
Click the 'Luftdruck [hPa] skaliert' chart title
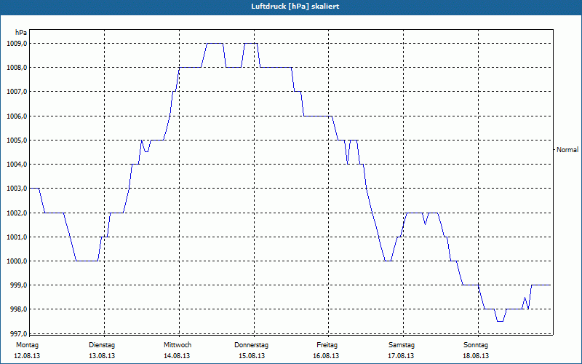coord(295,7)
